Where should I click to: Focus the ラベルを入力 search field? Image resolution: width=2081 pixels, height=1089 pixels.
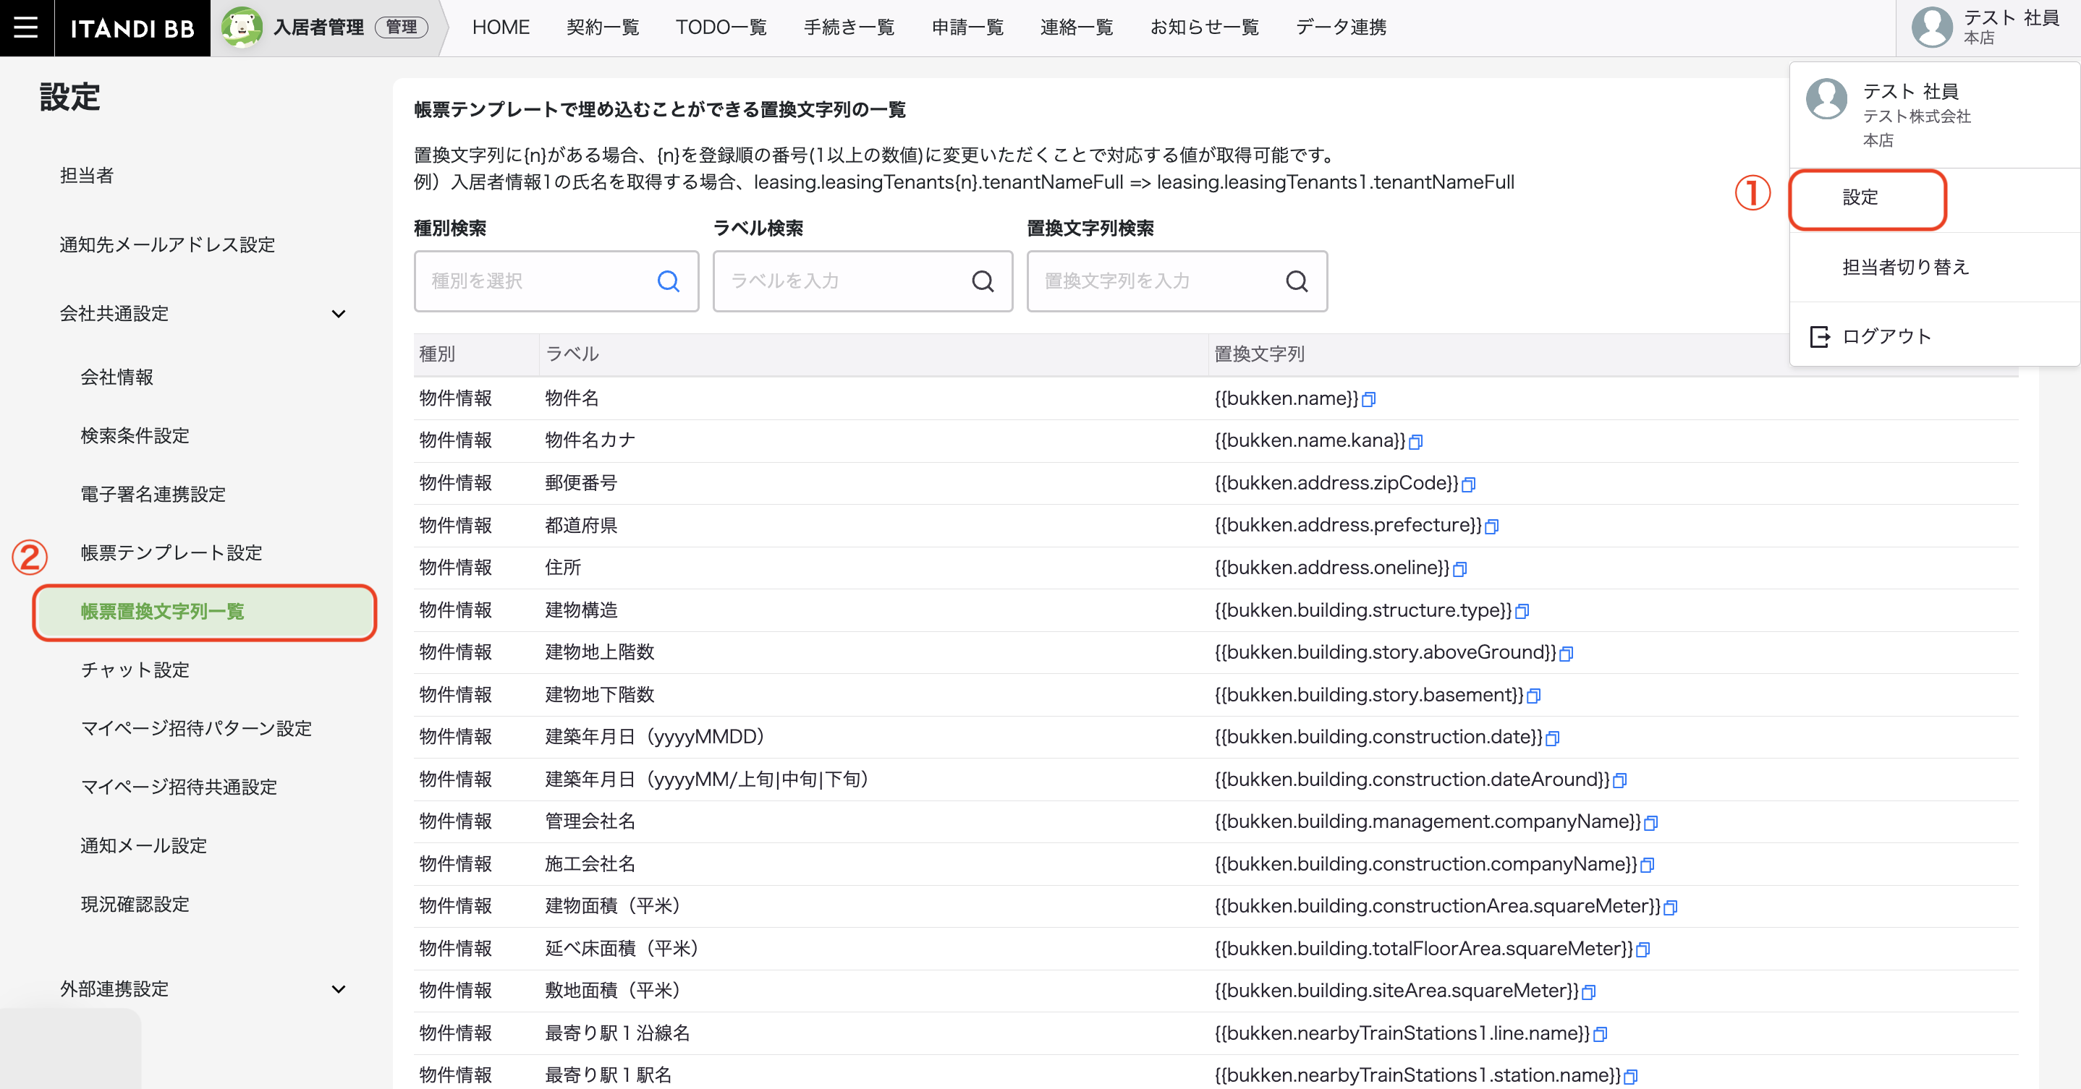coord(862,281)
